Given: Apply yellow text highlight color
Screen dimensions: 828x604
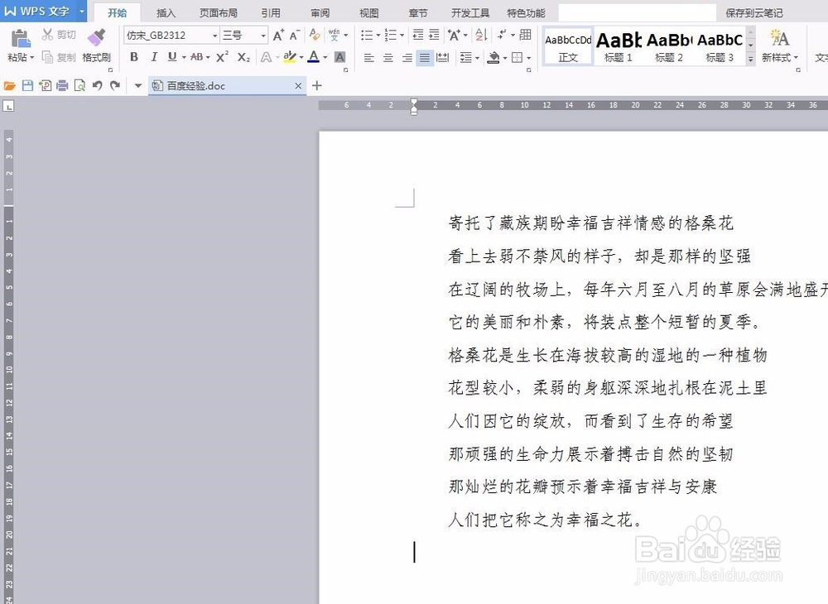Looking at the screenshot, I should pos(289,57).
